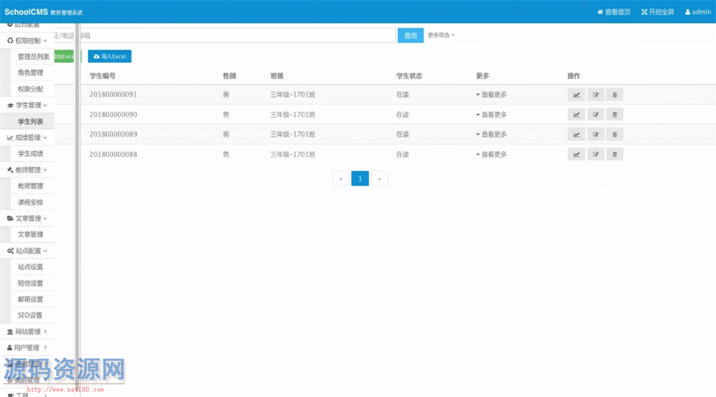This screenshot has width=716, height=397.
Task: Click the 导入Excel import button
Action: [109, 56]
